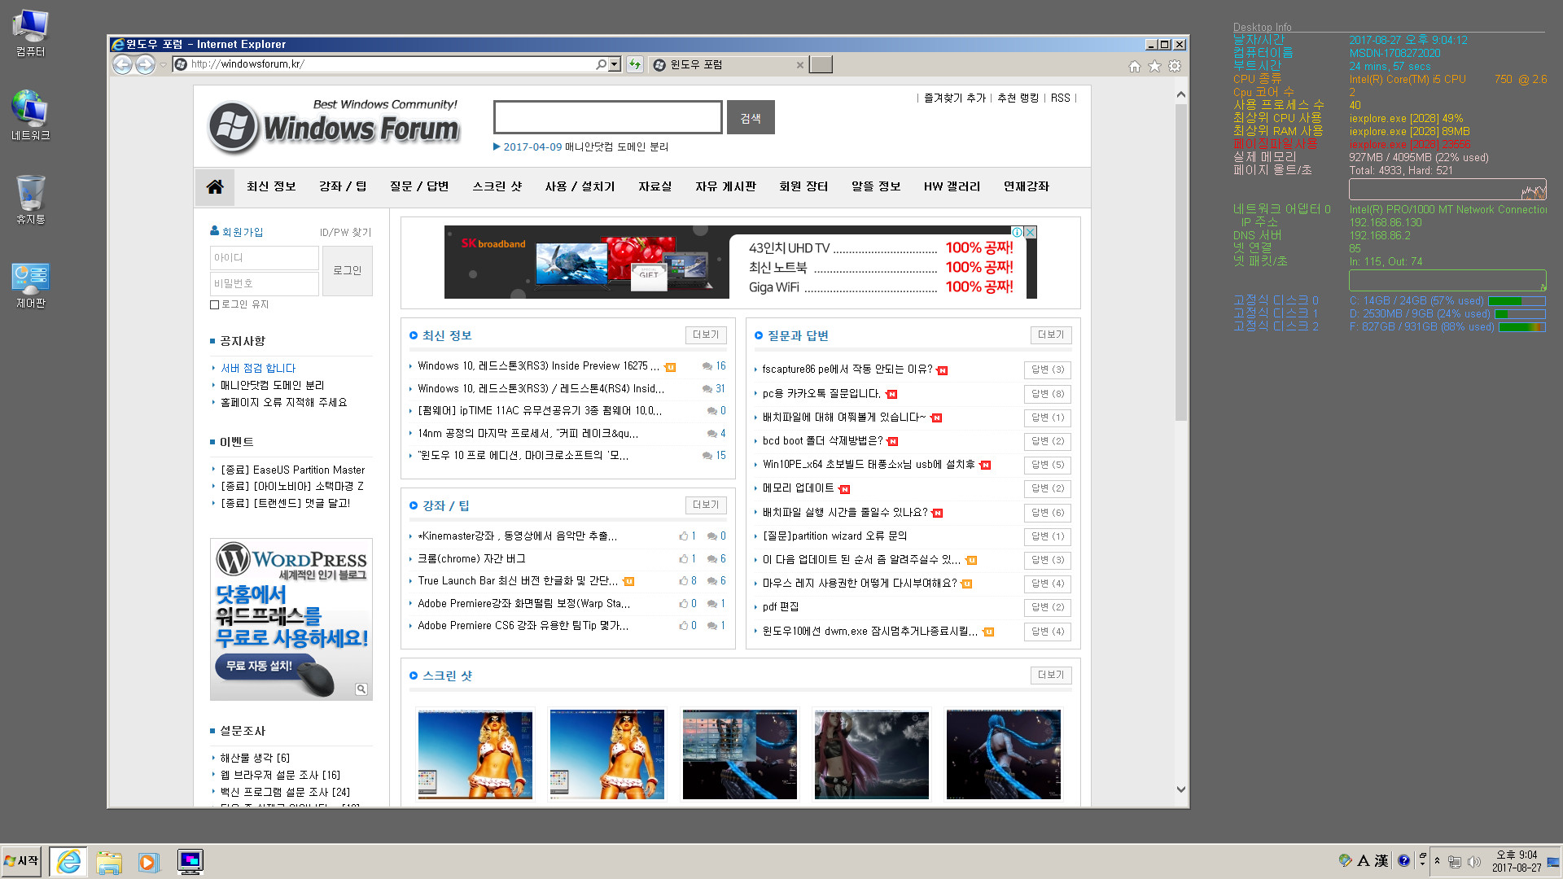The image size is (1563, 879).
Task: Open the fifth screenshot thumbnail
Action: click(1003, 754)
